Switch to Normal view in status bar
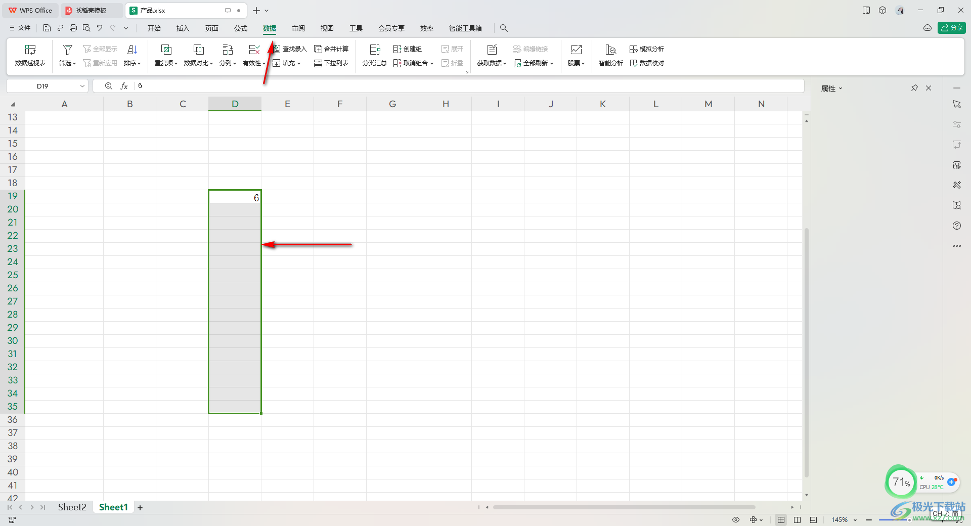This screenshot has height=526, width=971. point(781,520)
